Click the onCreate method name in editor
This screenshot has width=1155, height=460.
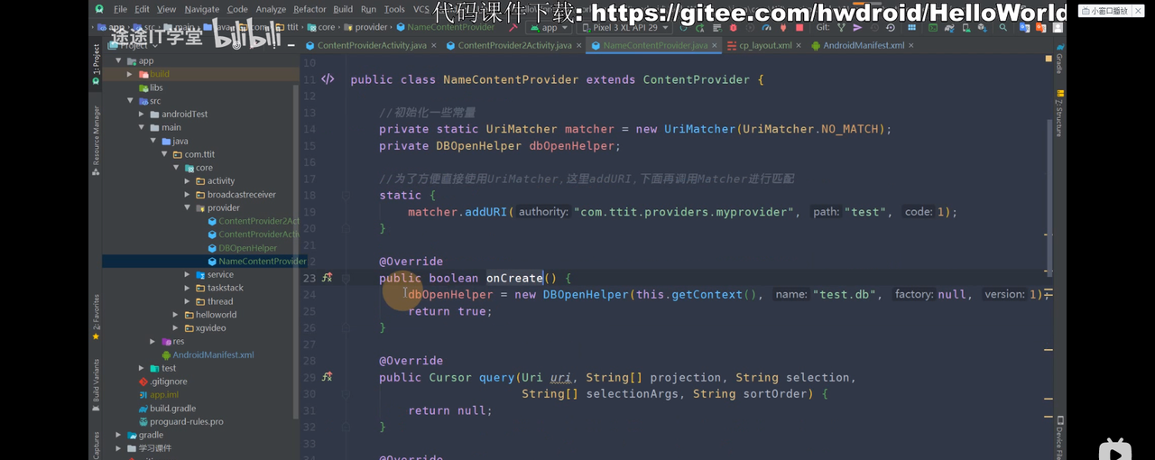click(x=514, y=278)
